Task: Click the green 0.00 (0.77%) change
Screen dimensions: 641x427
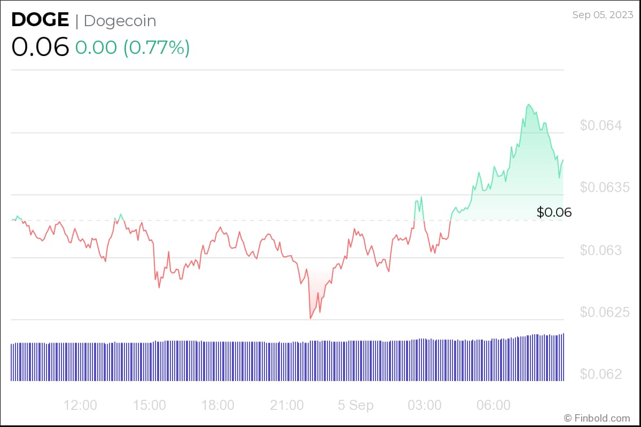Action: 132,48
